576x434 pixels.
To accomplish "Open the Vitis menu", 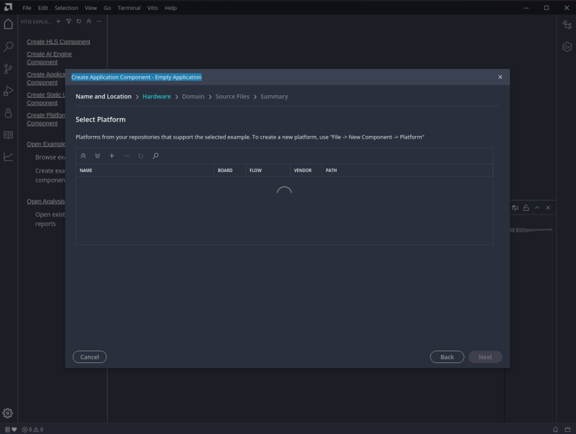I will (x=152, y=8).
